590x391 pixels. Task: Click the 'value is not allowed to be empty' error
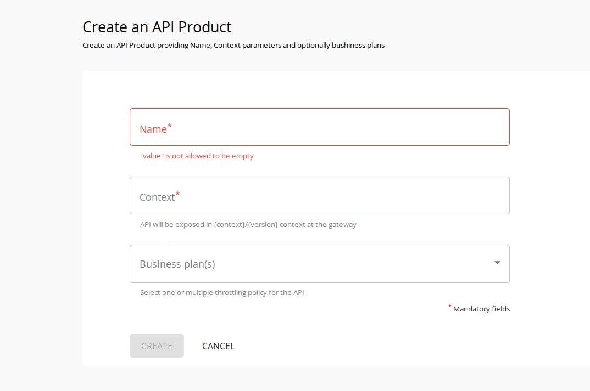pos(197,156)
